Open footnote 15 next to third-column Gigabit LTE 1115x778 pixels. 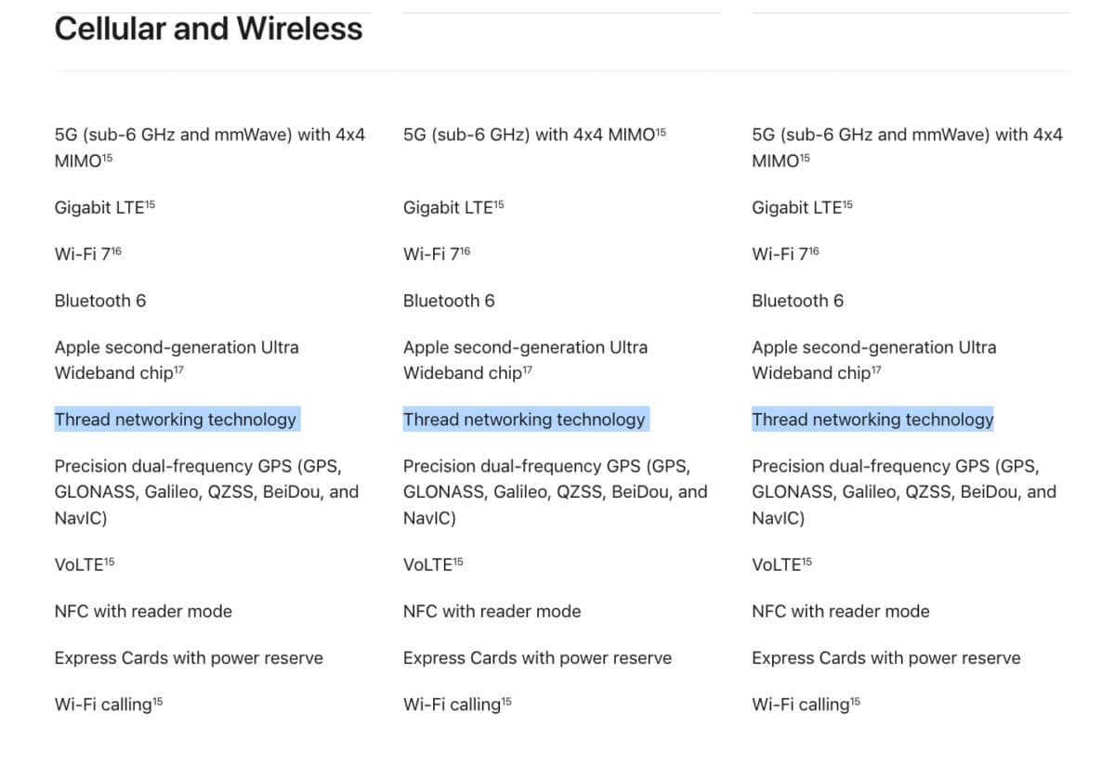coord(847,204)
